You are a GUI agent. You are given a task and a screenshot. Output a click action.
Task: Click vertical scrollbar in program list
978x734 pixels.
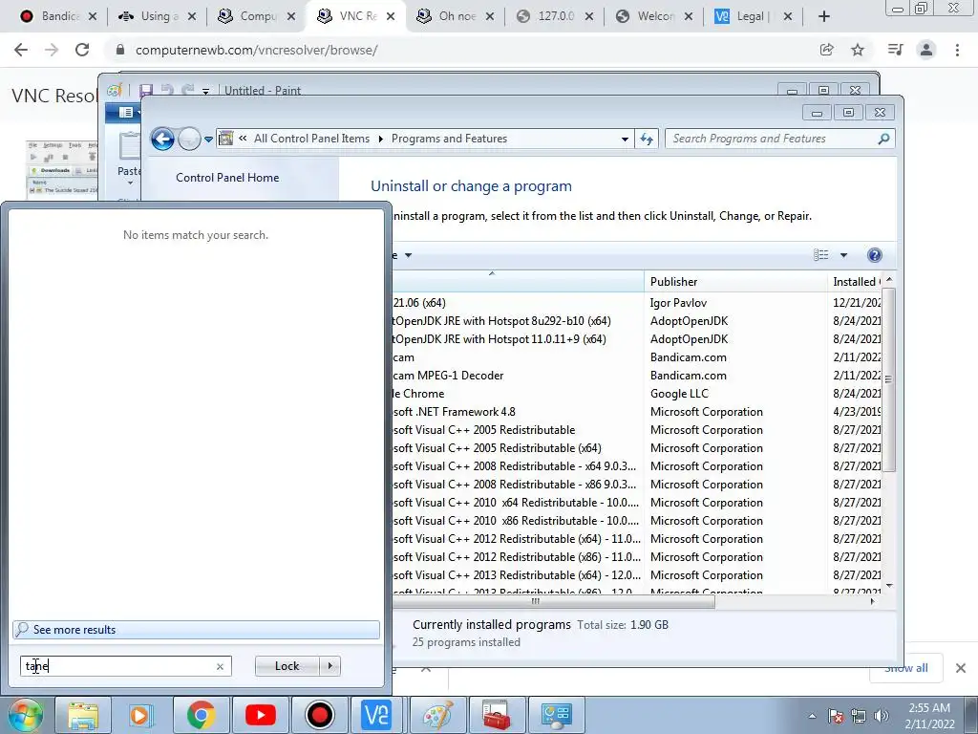[889, 379]
